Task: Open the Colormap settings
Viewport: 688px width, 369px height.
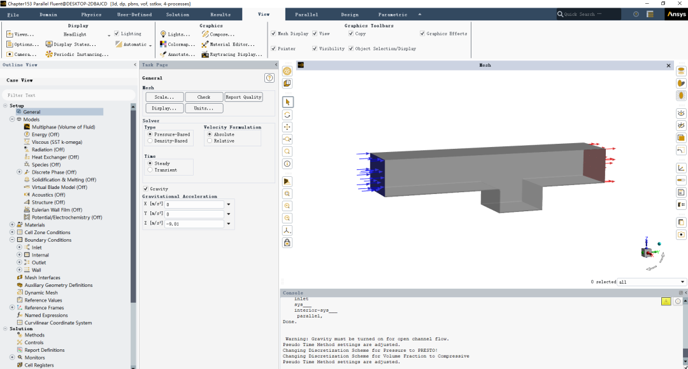Action: (177, 45)
